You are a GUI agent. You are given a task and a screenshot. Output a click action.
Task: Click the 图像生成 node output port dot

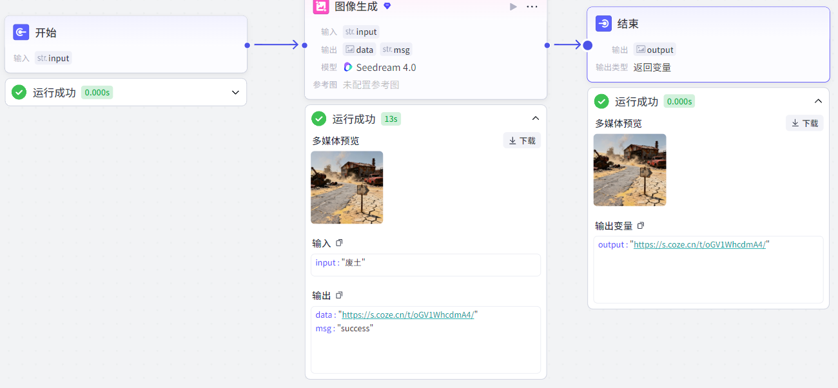pos(547,45)
